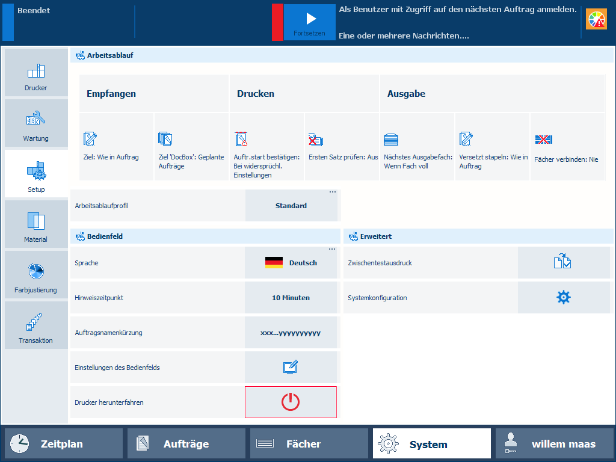The image size is (616, 462).
Task: Click the Empfangen workflow header
Action: coord(154,93)
